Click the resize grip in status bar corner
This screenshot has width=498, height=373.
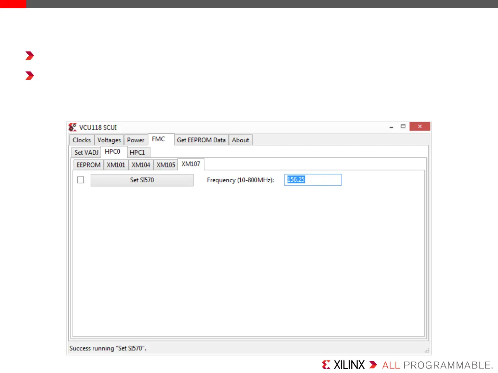427,351
